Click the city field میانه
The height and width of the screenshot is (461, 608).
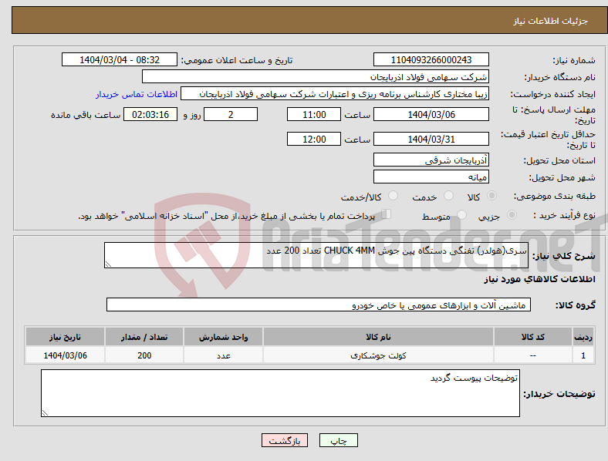click(431, 177)
